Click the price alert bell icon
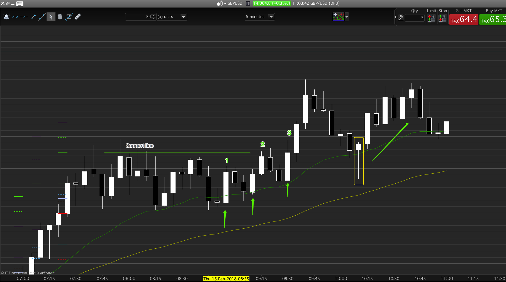Viewport: 506px width, 282px height. 6,17
